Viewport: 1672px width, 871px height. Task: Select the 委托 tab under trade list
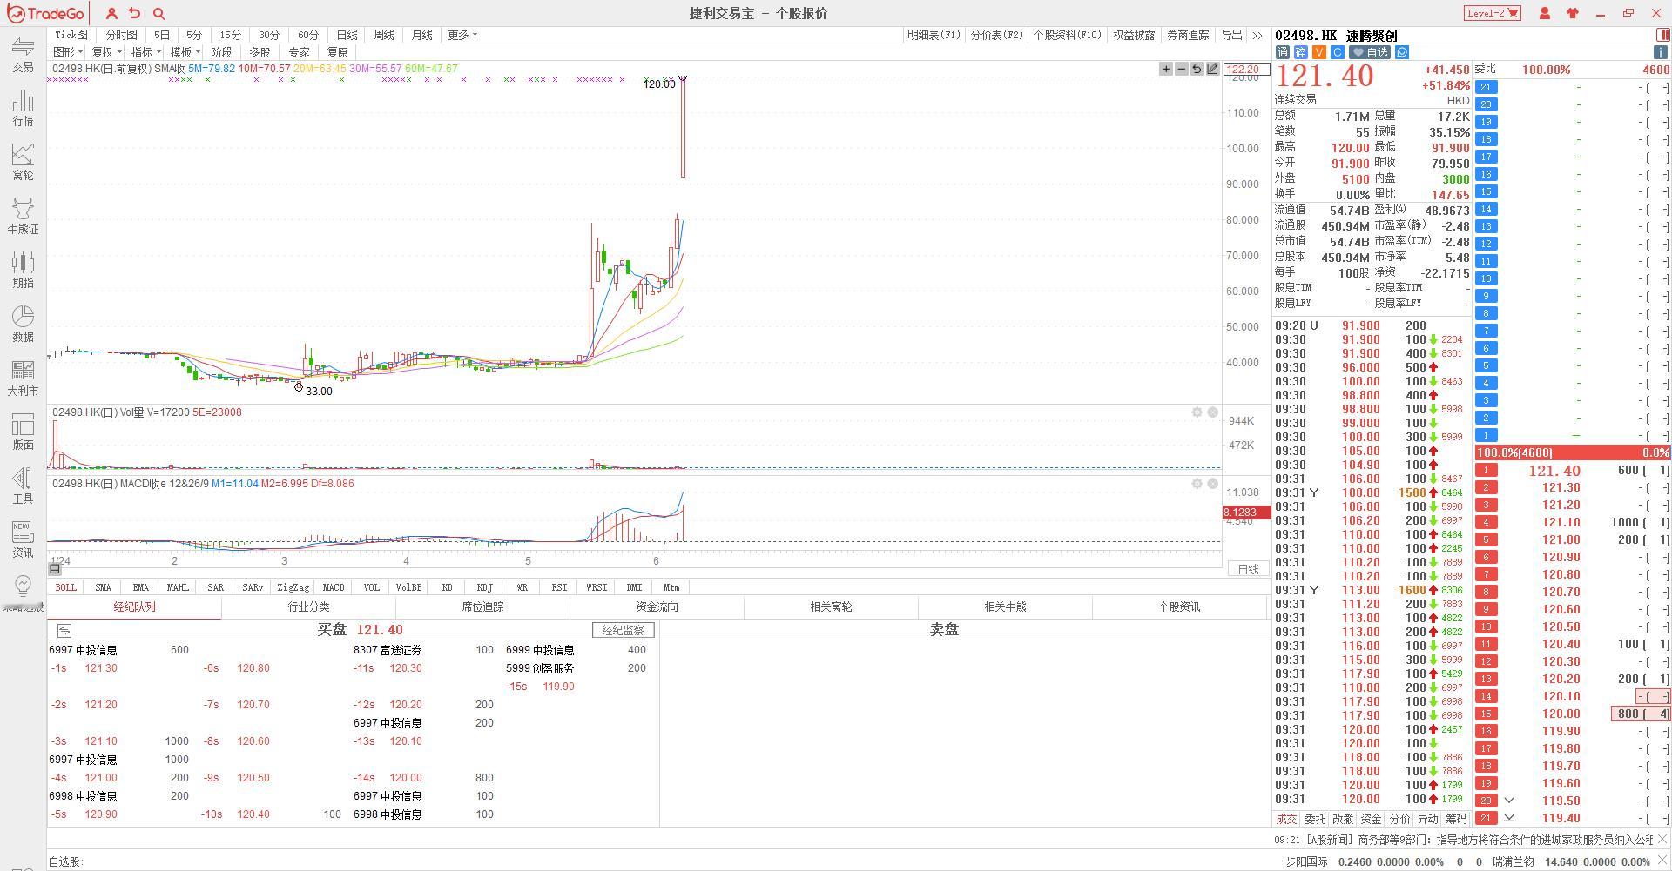(x=1315, y=819)
